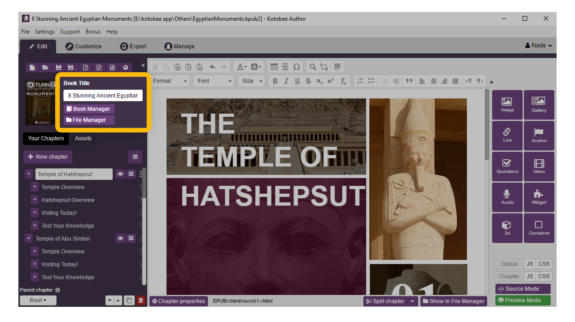Toggle superscript formatting
The height and width of the screenshot is (322, 575).
pos(330,81)
